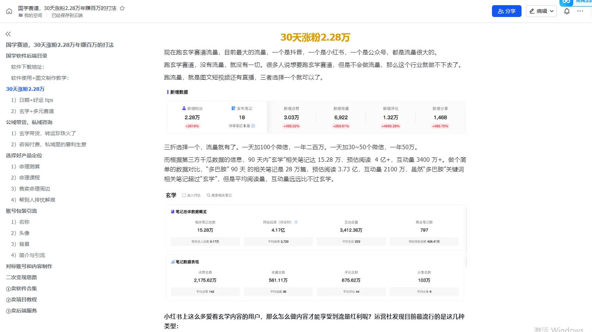Go to 背景 outline item

(x=20, y=244)
